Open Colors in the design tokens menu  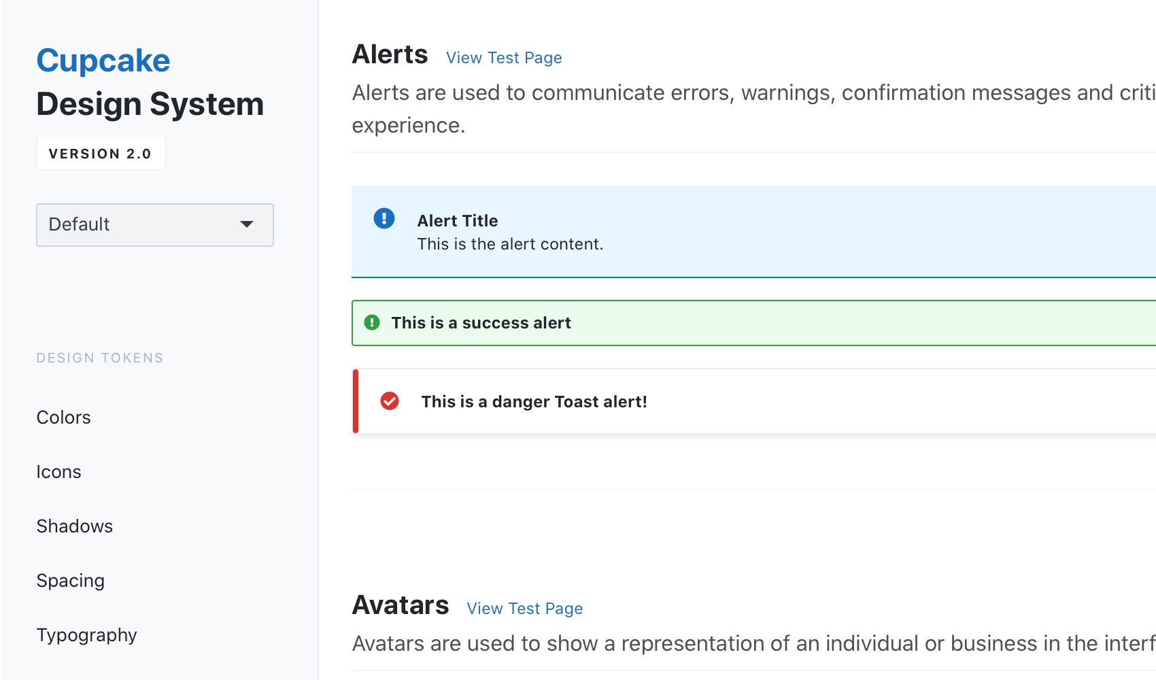tap(63, 418)
